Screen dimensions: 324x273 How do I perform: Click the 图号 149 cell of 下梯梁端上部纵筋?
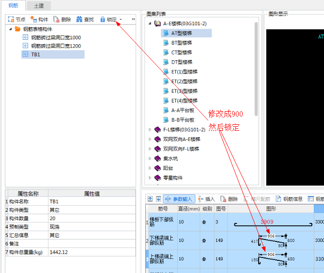click(x=221, y=240)
